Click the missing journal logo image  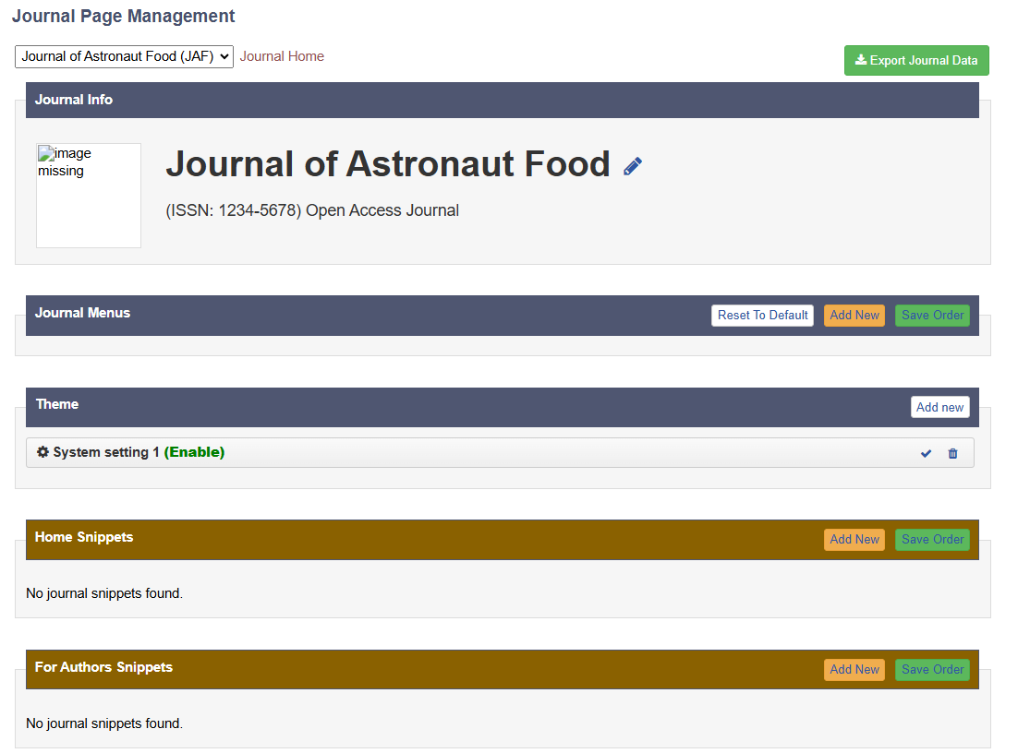(89, 195)
